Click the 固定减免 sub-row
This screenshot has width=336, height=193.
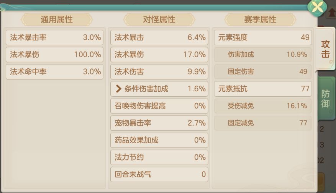pos(263,123)
